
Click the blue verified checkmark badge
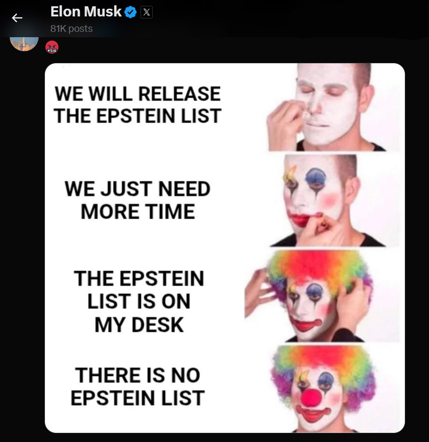[130, 12]
